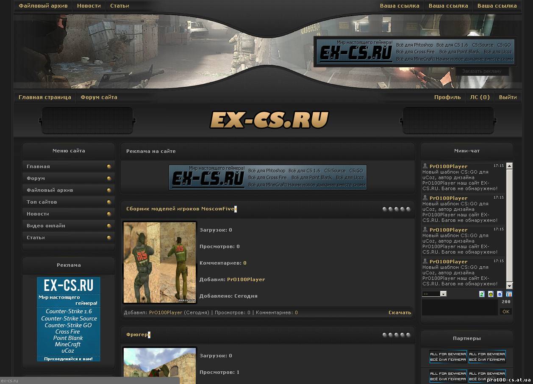Click the 'Партнеры' panel heading
533x384 pixels.
click(467, 338)
